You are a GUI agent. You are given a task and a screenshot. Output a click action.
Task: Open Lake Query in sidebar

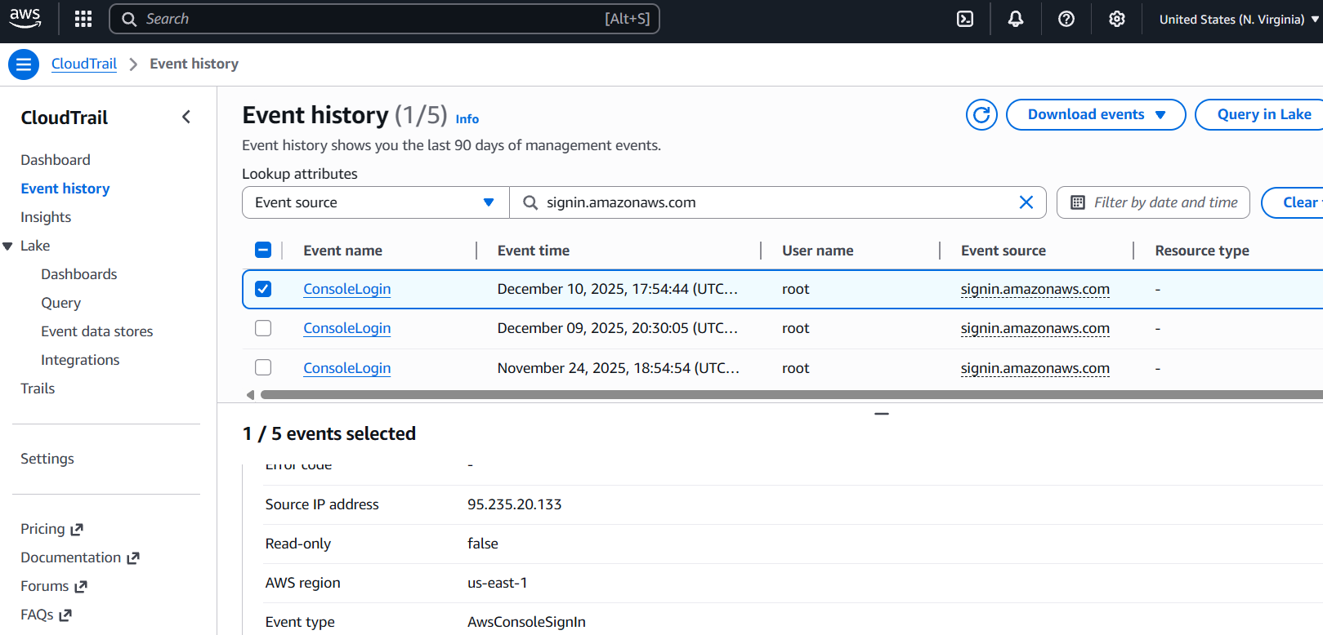pyautogui.click(x=61, y=303)
